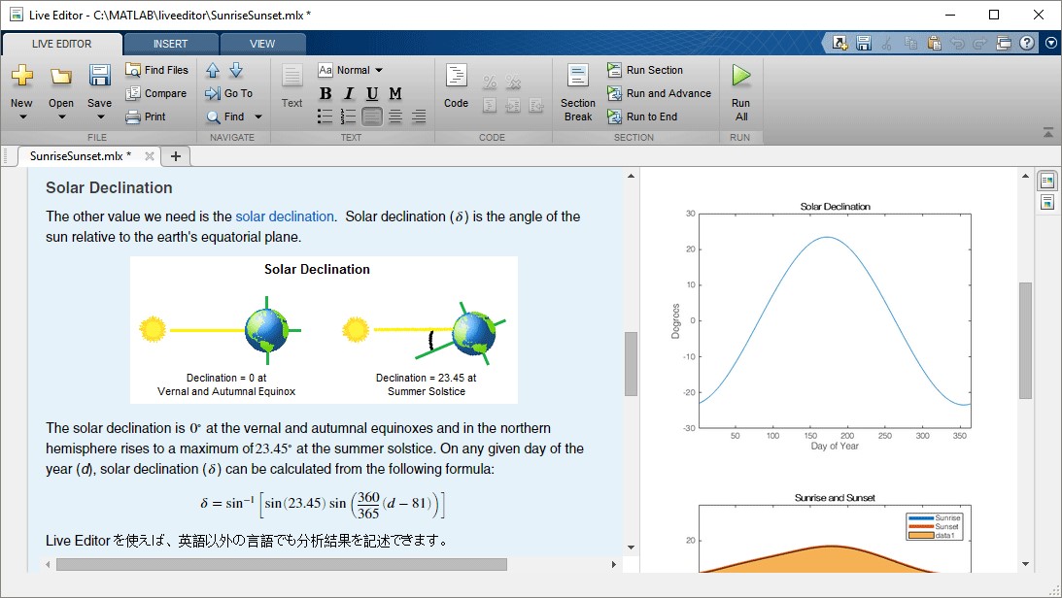Select the VIEW ribbon tab
The height and width of the screenshot is (598, 1062).
(262, 43)
